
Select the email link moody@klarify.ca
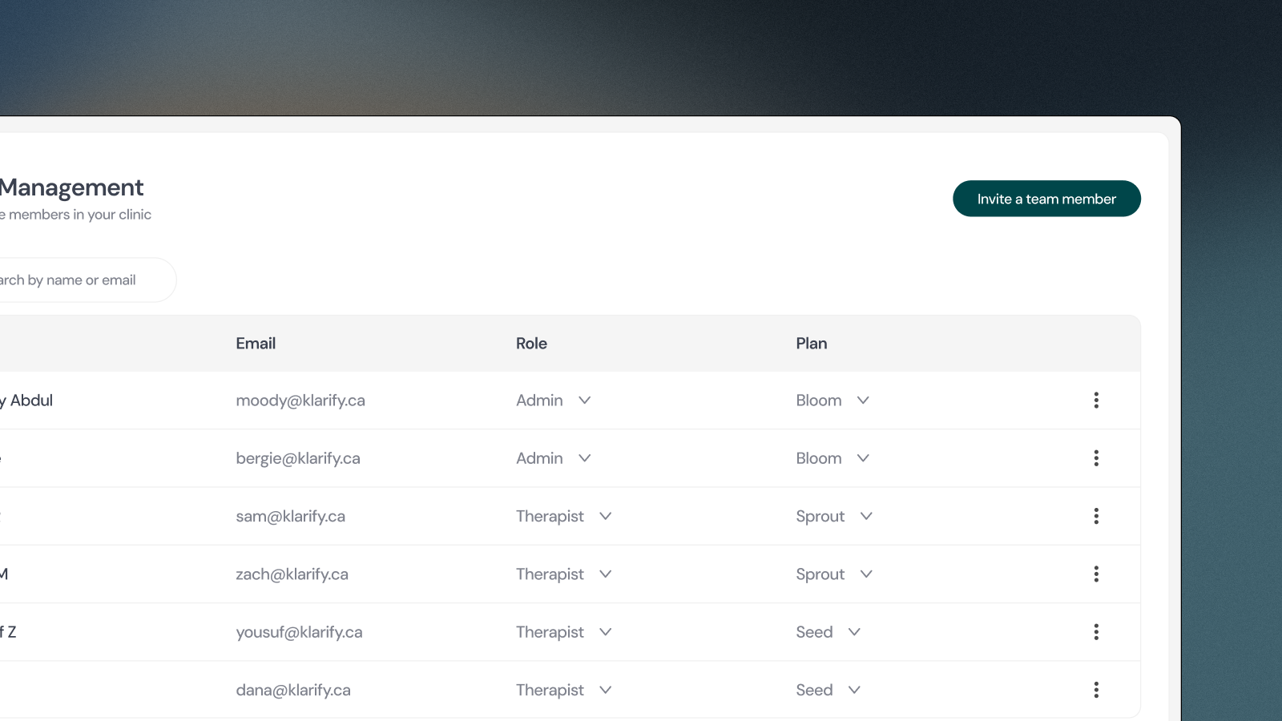tap(300, 400)
